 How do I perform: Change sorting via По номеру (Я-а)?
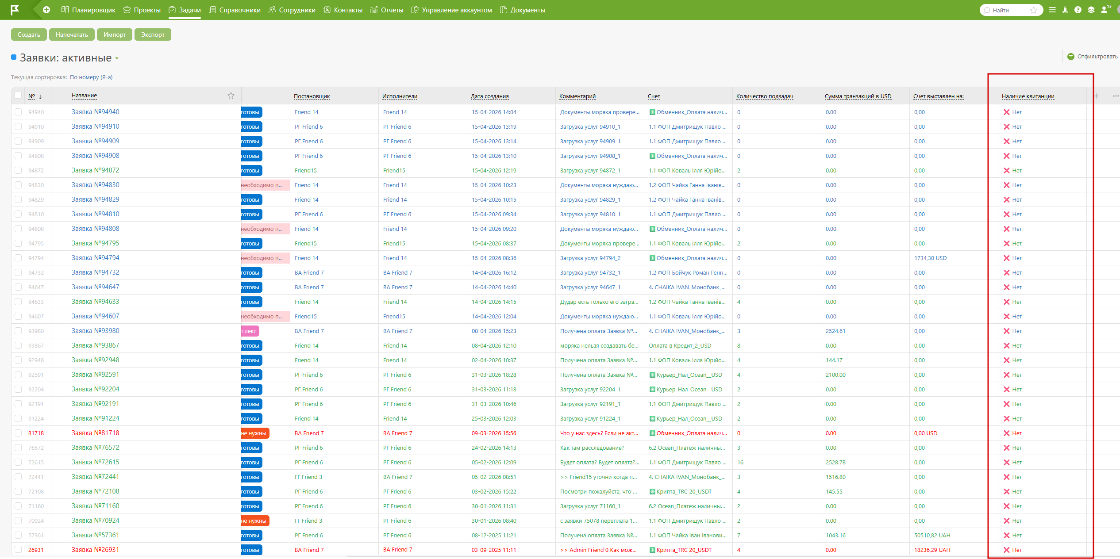coord(91,77)
